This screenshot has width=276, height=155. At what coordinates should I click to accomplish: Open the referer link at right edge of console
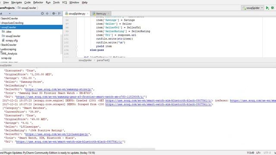253,100
